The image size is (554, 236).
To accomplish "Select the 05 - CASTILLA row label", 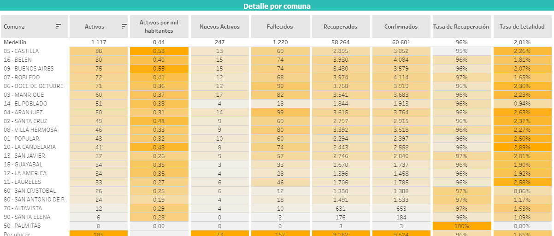I will click(21, 51).
